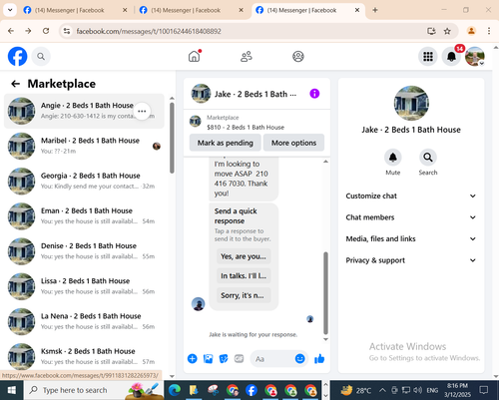The width and height of the screenshot is (499, 400).
Task: Click the install app icon in address bar
Action: [431, 31]
